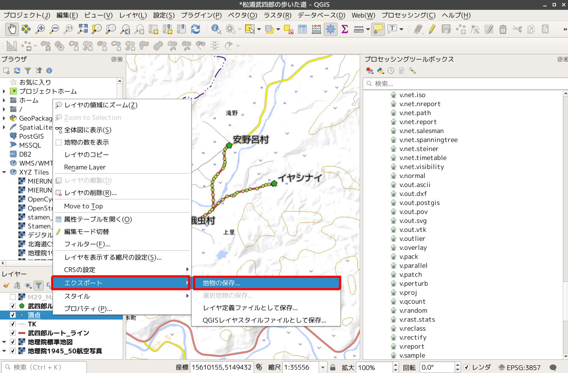The width and height of the screenshot is (568, 373).
Task: Open Select Features tool dropdown arrow
Action: click(x=258, y=29)
